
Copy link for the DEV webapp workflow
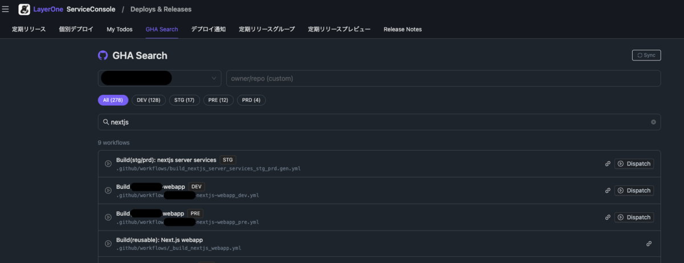pyautogui.click(x=608, y=191)
